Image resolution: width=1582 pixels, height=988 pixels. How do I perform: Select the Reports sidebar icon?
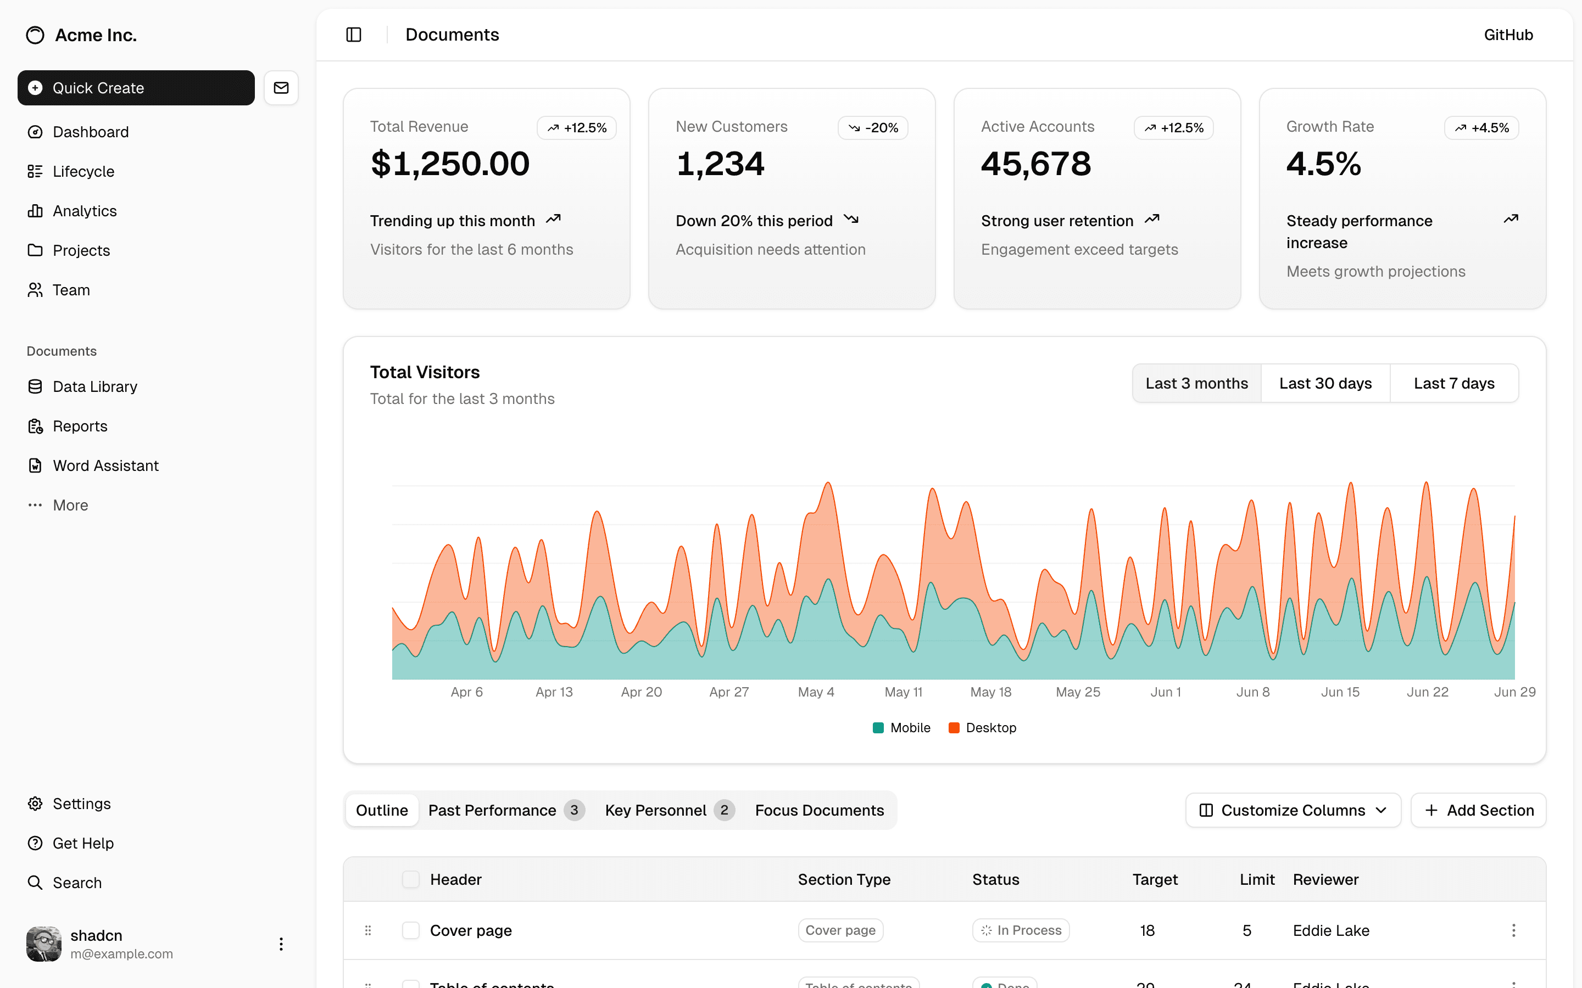[x=35, y=426]
